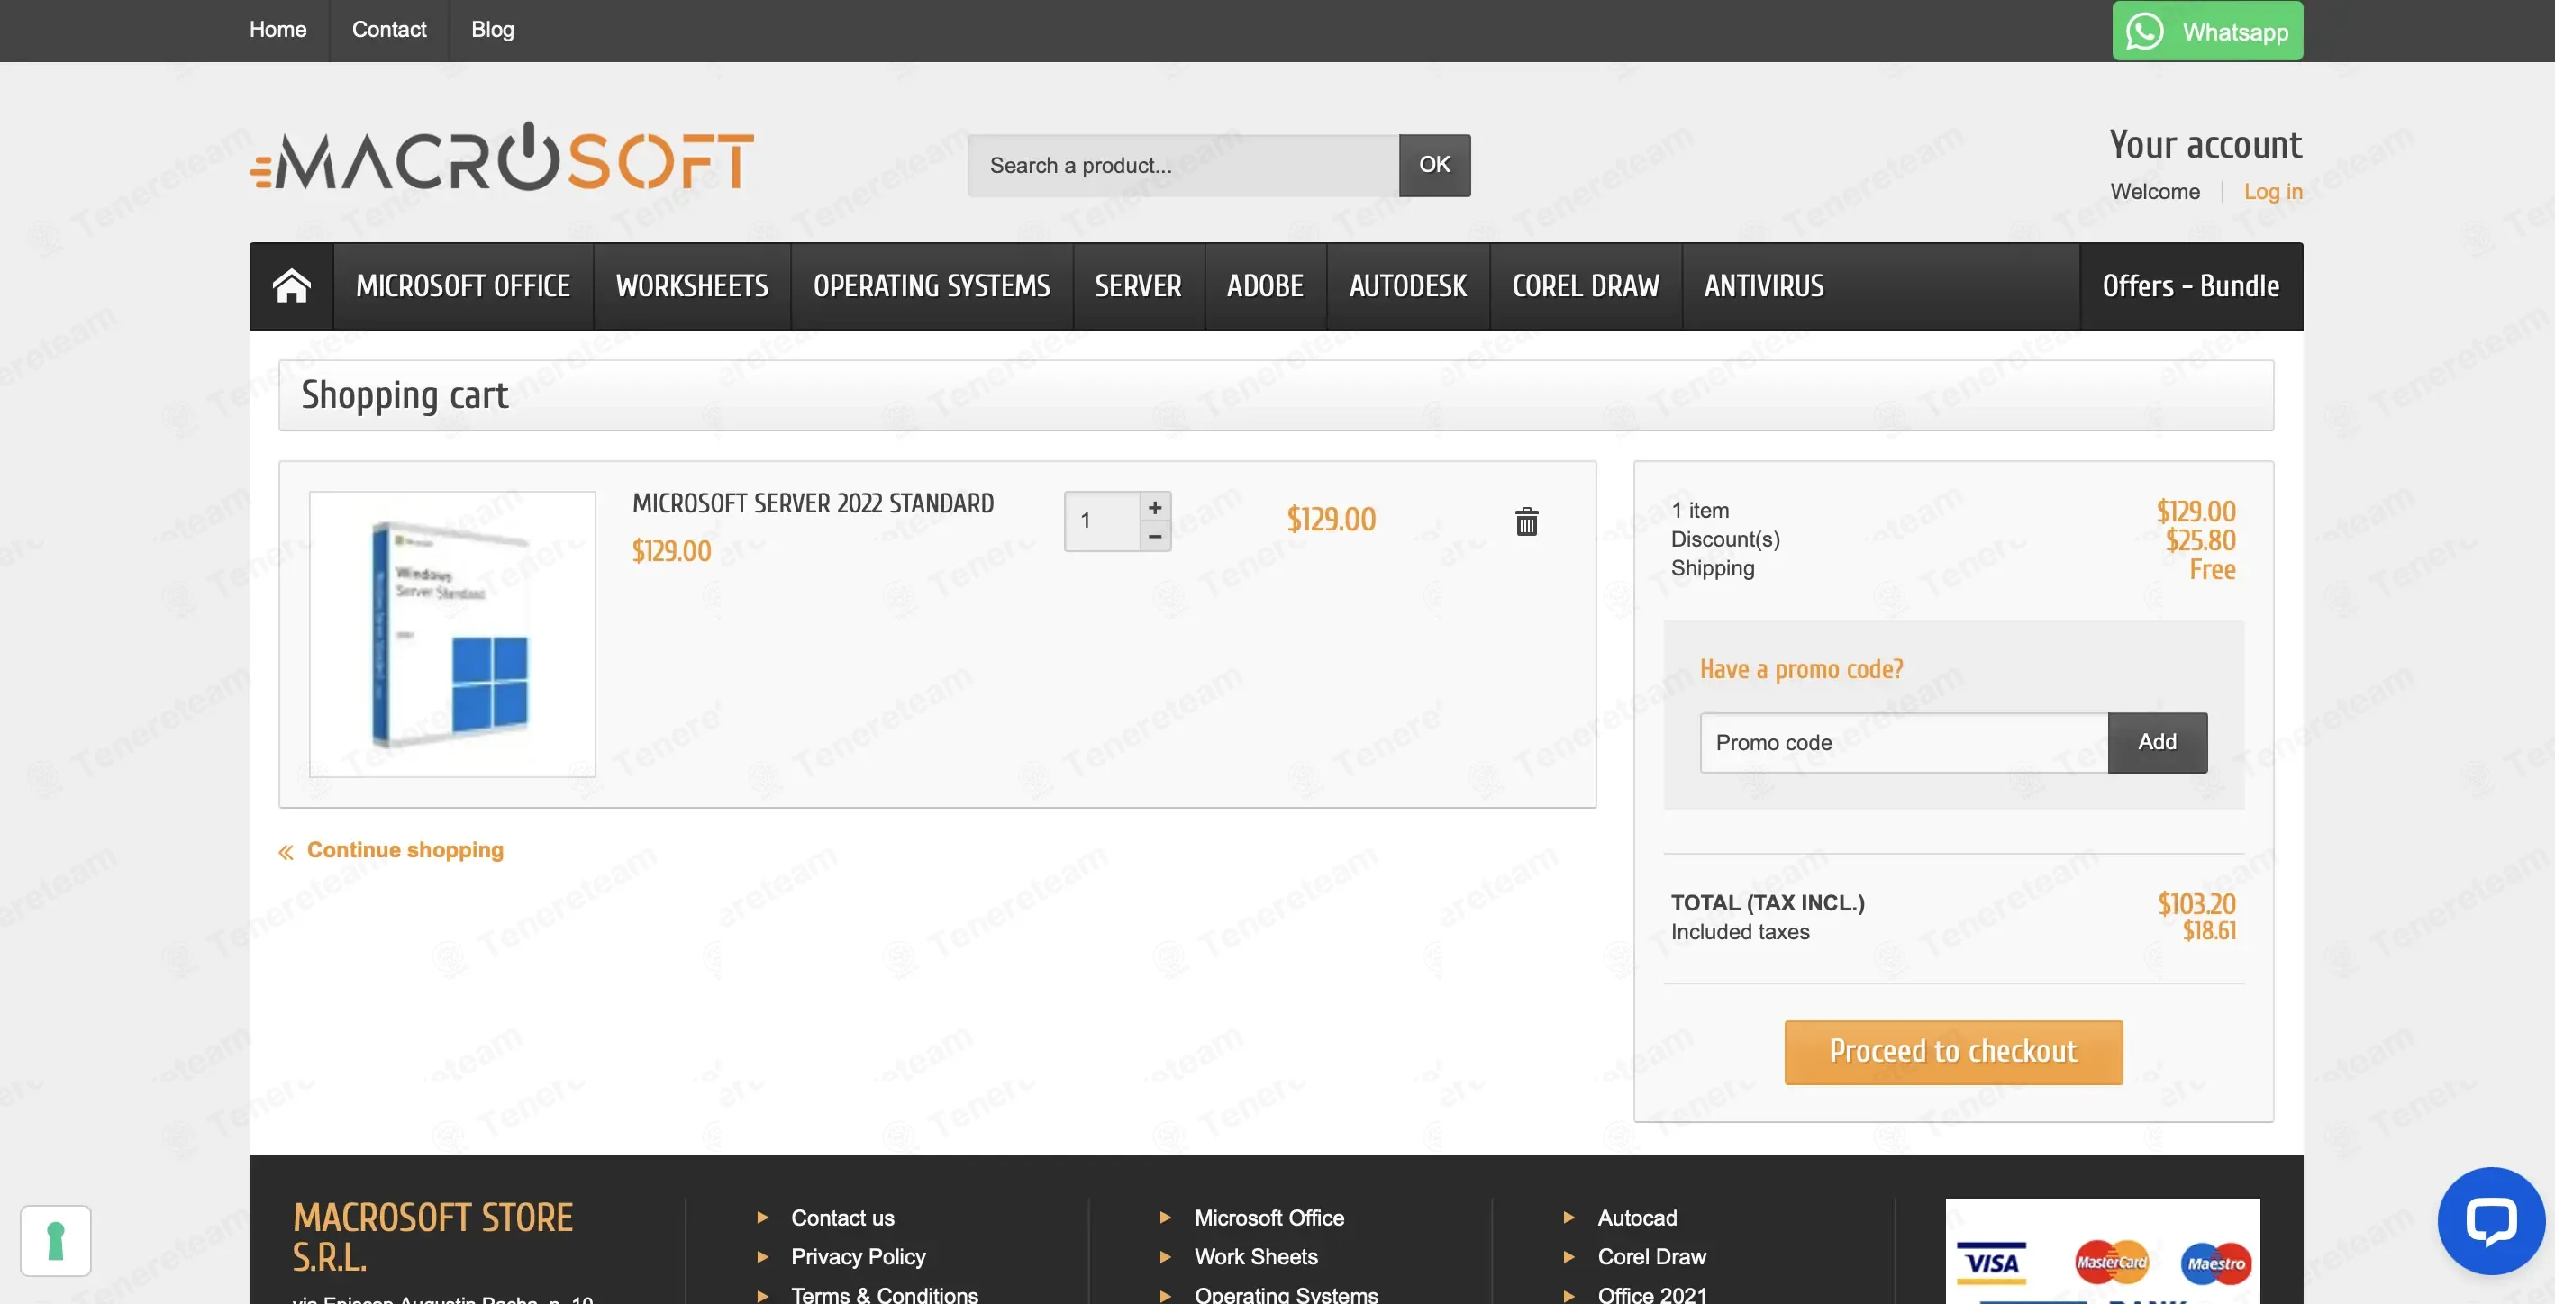Click Proceed to checkout button

[x=1952, y=1051]
